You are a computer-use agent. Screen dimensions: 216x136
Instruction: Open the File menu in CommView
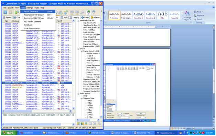point(5,8)
